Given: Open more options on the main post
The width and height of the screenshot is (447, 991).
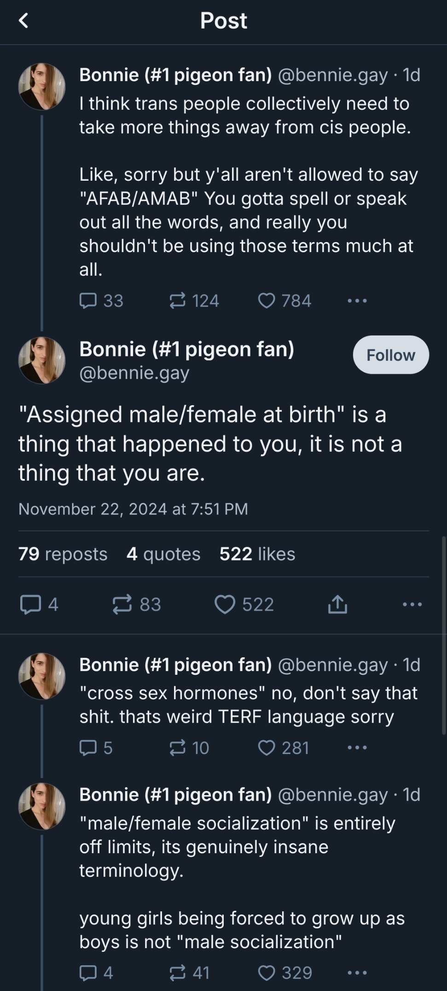Looking at the screenshot, I should 412,604.
